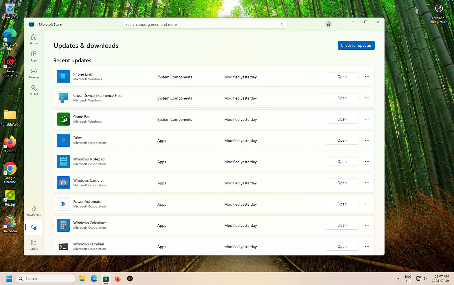454x285 pixels.
Task: Select the Downloads cloud icon in sidebar
Action: (x=34, y=227)
